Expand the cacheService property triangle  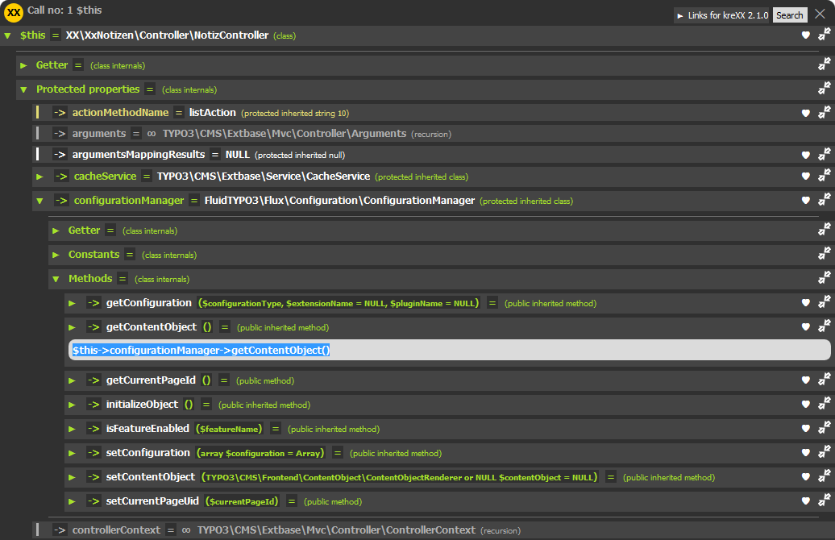[39, 177]
